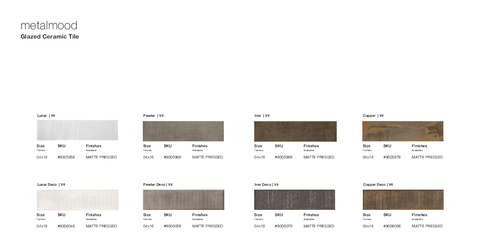Select MATTE PRESSED finish under Pewter Deco
Image resolution: width=494 pixels, height=250 pixels.
coord(207,226)
